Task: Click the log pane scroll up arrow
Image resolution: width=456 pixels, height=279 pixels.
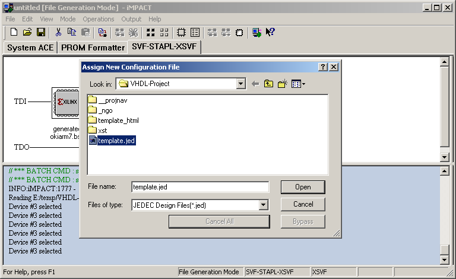Action: 444,171
